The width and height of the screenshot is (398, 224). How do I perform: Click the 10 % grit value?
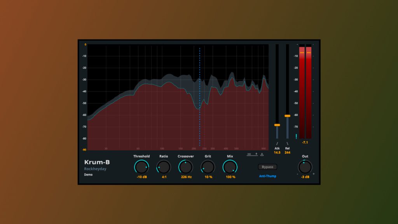(x=208, y=177)
